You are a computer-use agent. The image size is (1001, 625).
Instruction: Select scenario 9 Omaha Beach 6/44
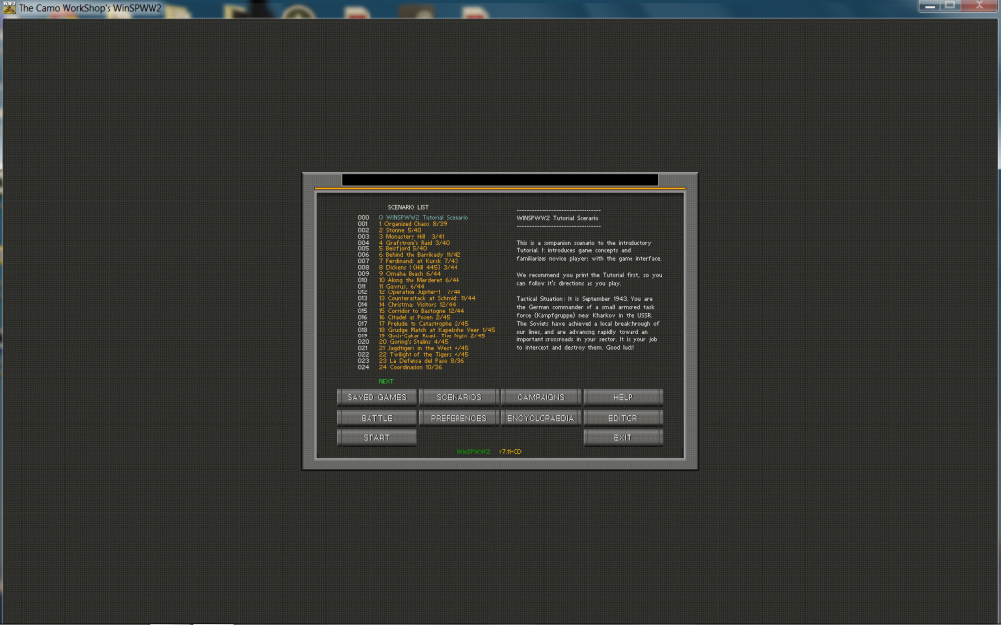click(x=410, y=274)
